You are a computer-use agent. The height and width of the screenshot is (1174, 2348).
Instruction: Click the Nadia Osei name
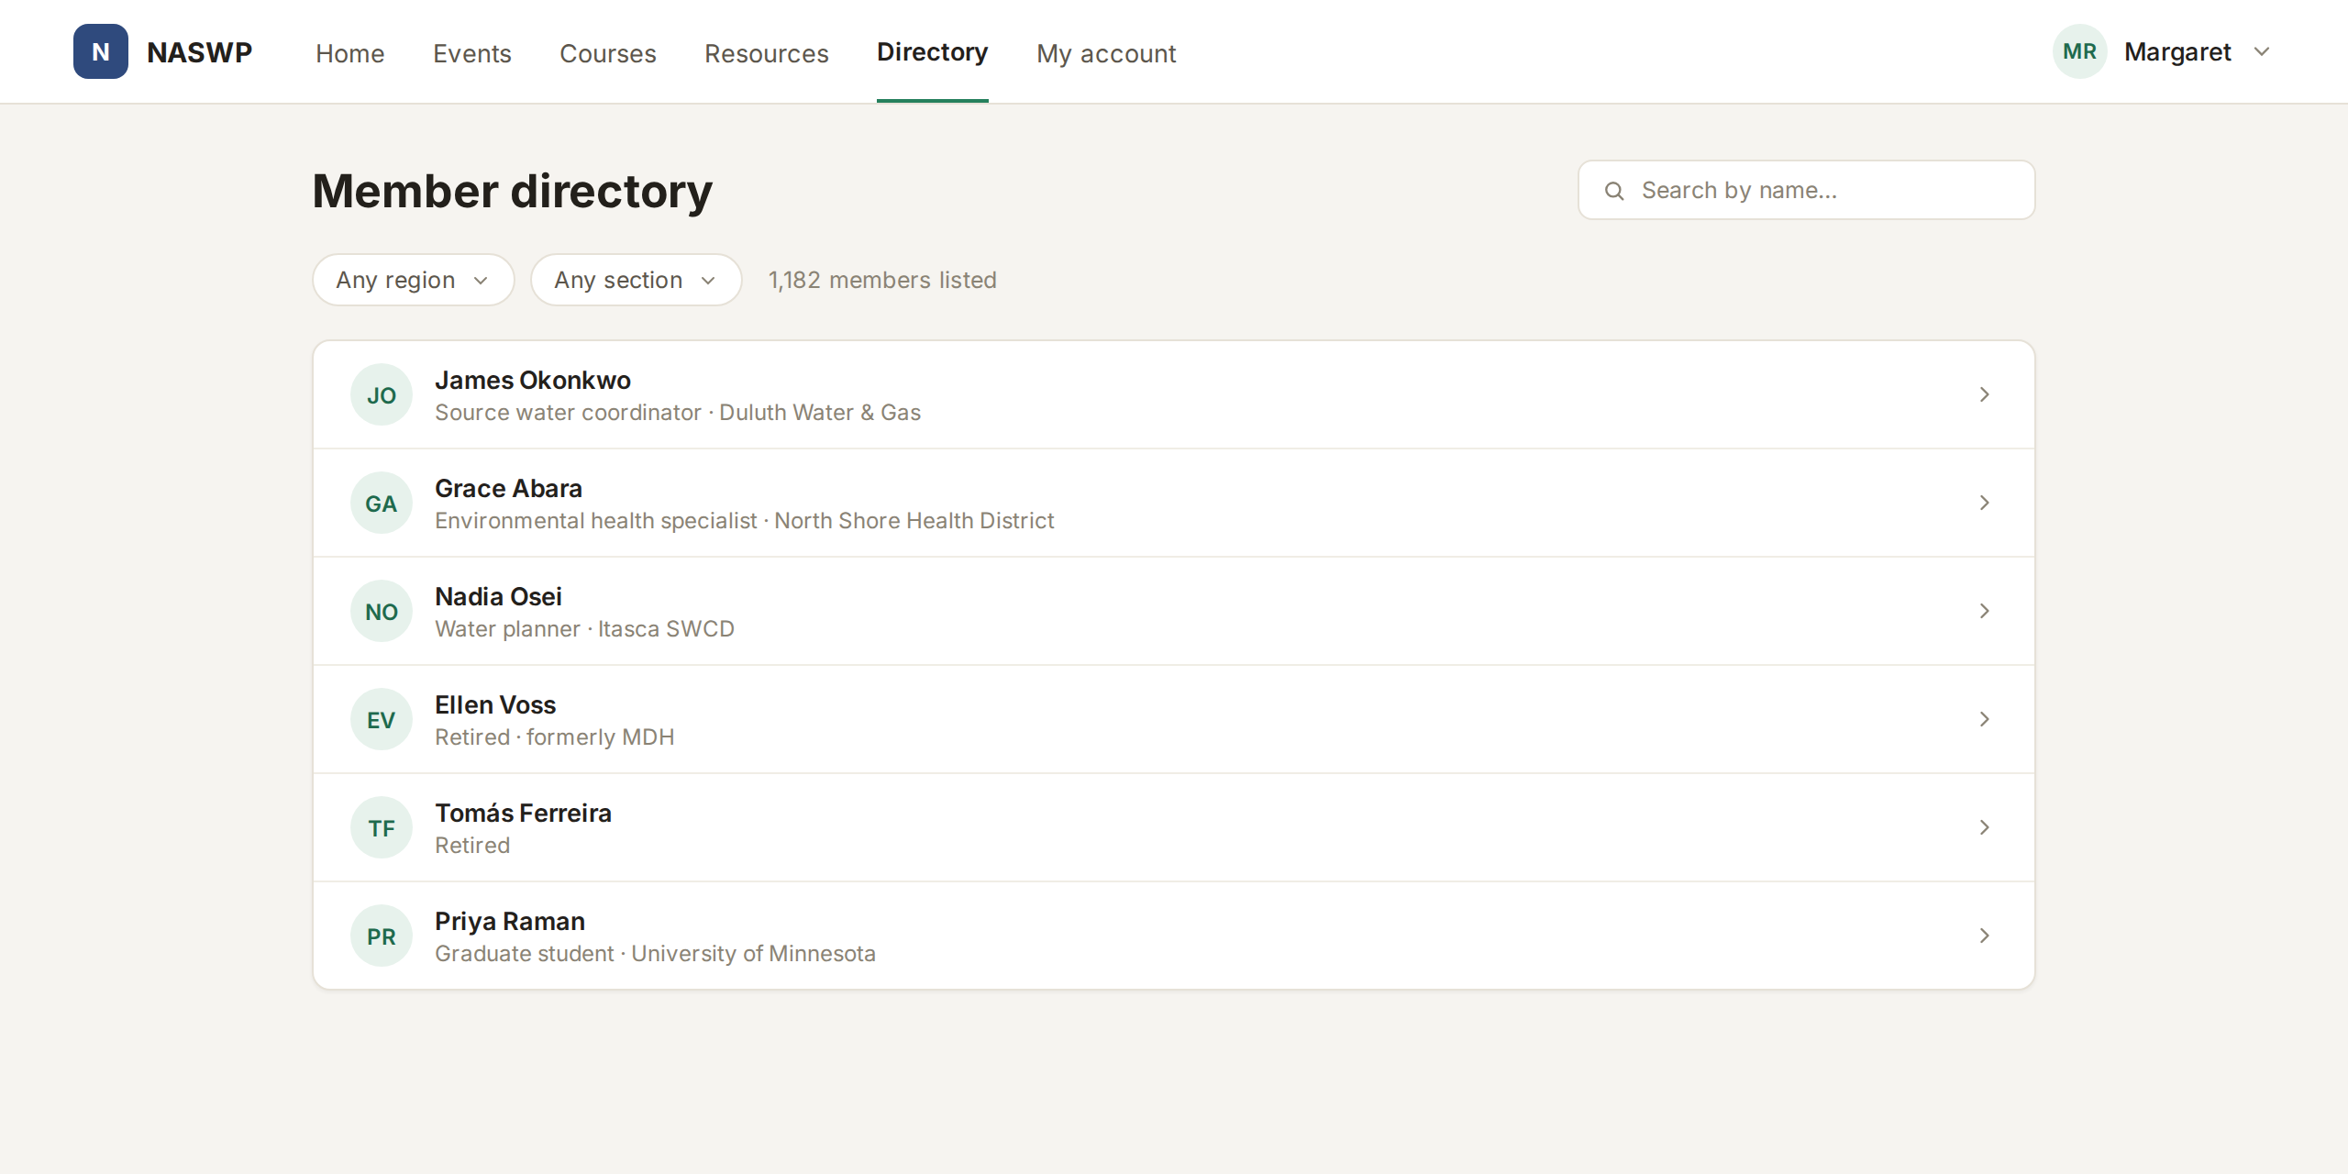point(498,596)
